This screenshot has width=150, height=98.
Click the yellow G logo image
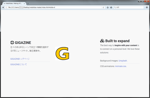tap(62, 54)
